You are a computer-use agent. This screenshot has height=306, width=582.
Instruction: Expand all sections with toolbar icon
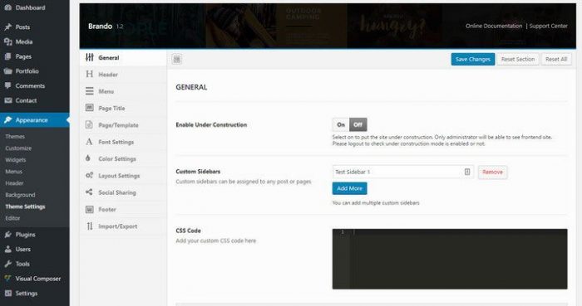pyautogui.click(x=176, y=59)
